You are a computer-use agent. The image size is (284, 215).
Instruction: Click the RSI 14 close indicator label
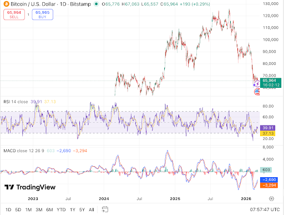click(x=16, y=102)
